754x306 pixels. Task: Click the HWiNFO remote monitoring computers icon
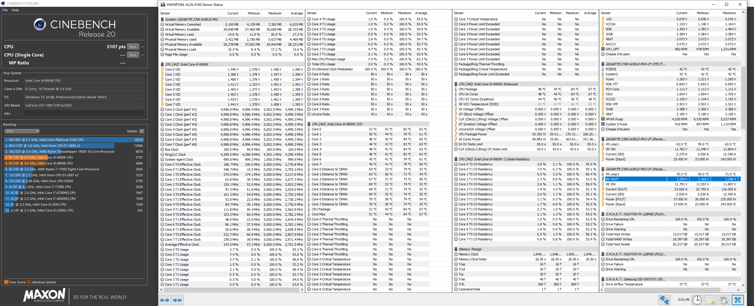click(664, 300)
